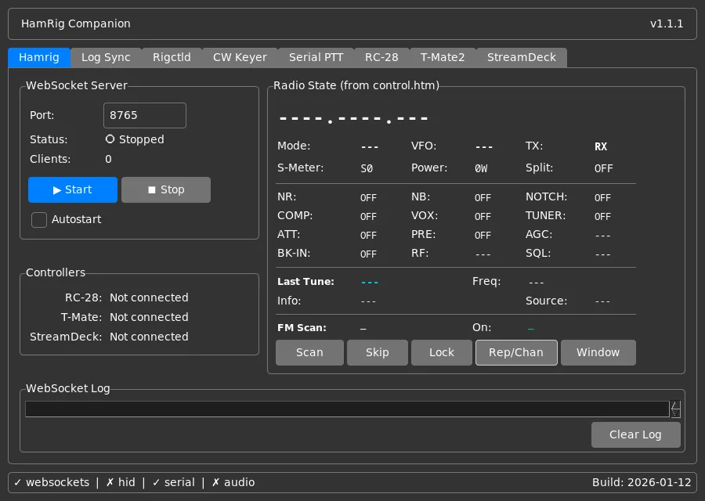Viewport: 705px width, 501px height.
Task: Click the FM Scan button
Action: point(309,353)
